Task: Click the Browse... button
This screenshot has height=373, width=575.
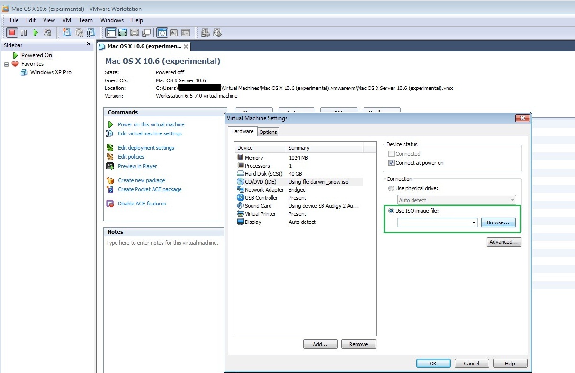Action: click(x=498, y=222)
